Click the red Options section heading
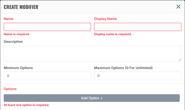This screenshot has width=185, height=110. click(10, 89)
